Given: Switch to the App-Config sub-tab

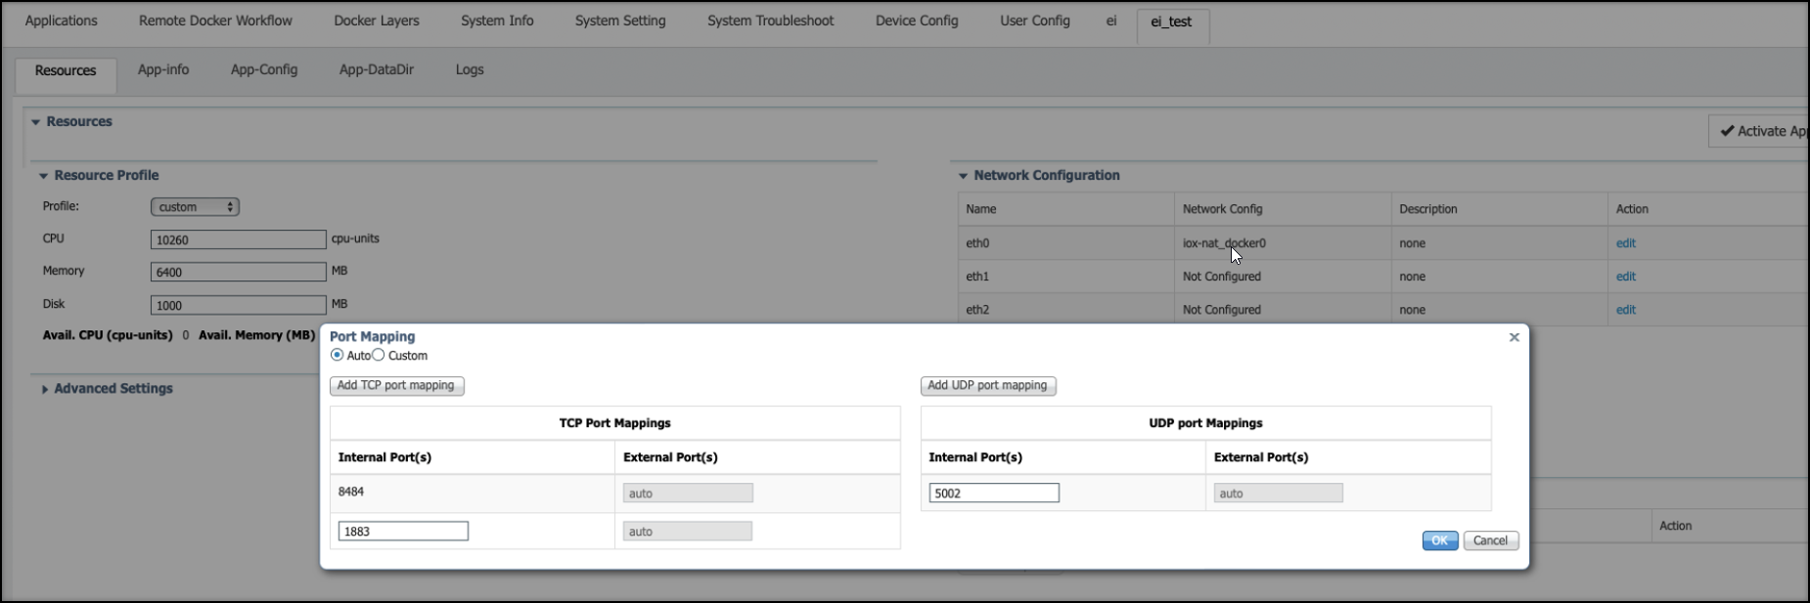Looking at the screenshot, I should tap(264, 70).
